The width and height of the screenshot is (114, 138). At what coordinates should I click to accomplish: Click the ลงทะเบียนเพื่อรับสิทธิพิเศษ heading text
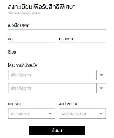[x=40, y=7]
